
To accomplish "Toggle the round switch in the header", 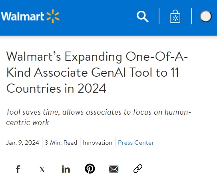I will pos(206,16).
